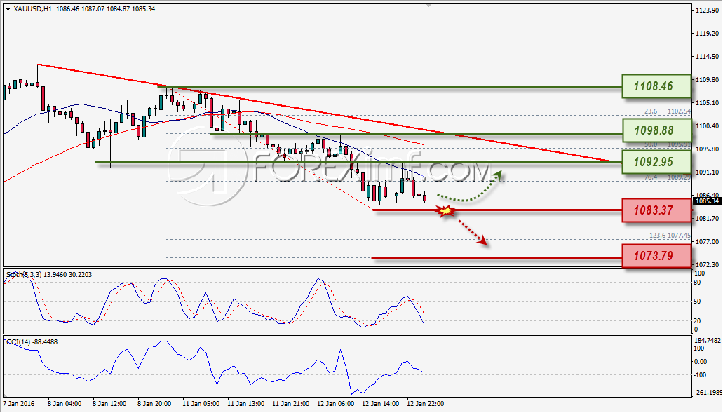Click the chart shift triangle at top
The width and height of the screenshot is (723, 413).
pos(428,5)
